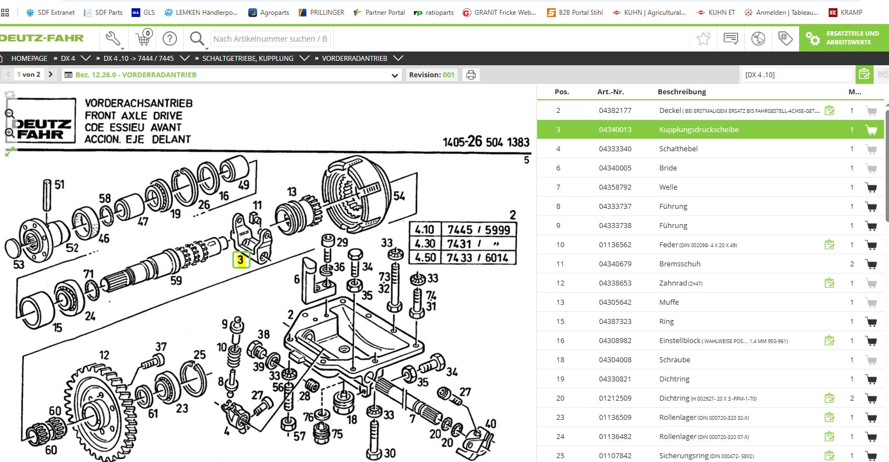This screenshot has height=462, width=889.
Task: Click the help question mark icon
Action: 170,38
